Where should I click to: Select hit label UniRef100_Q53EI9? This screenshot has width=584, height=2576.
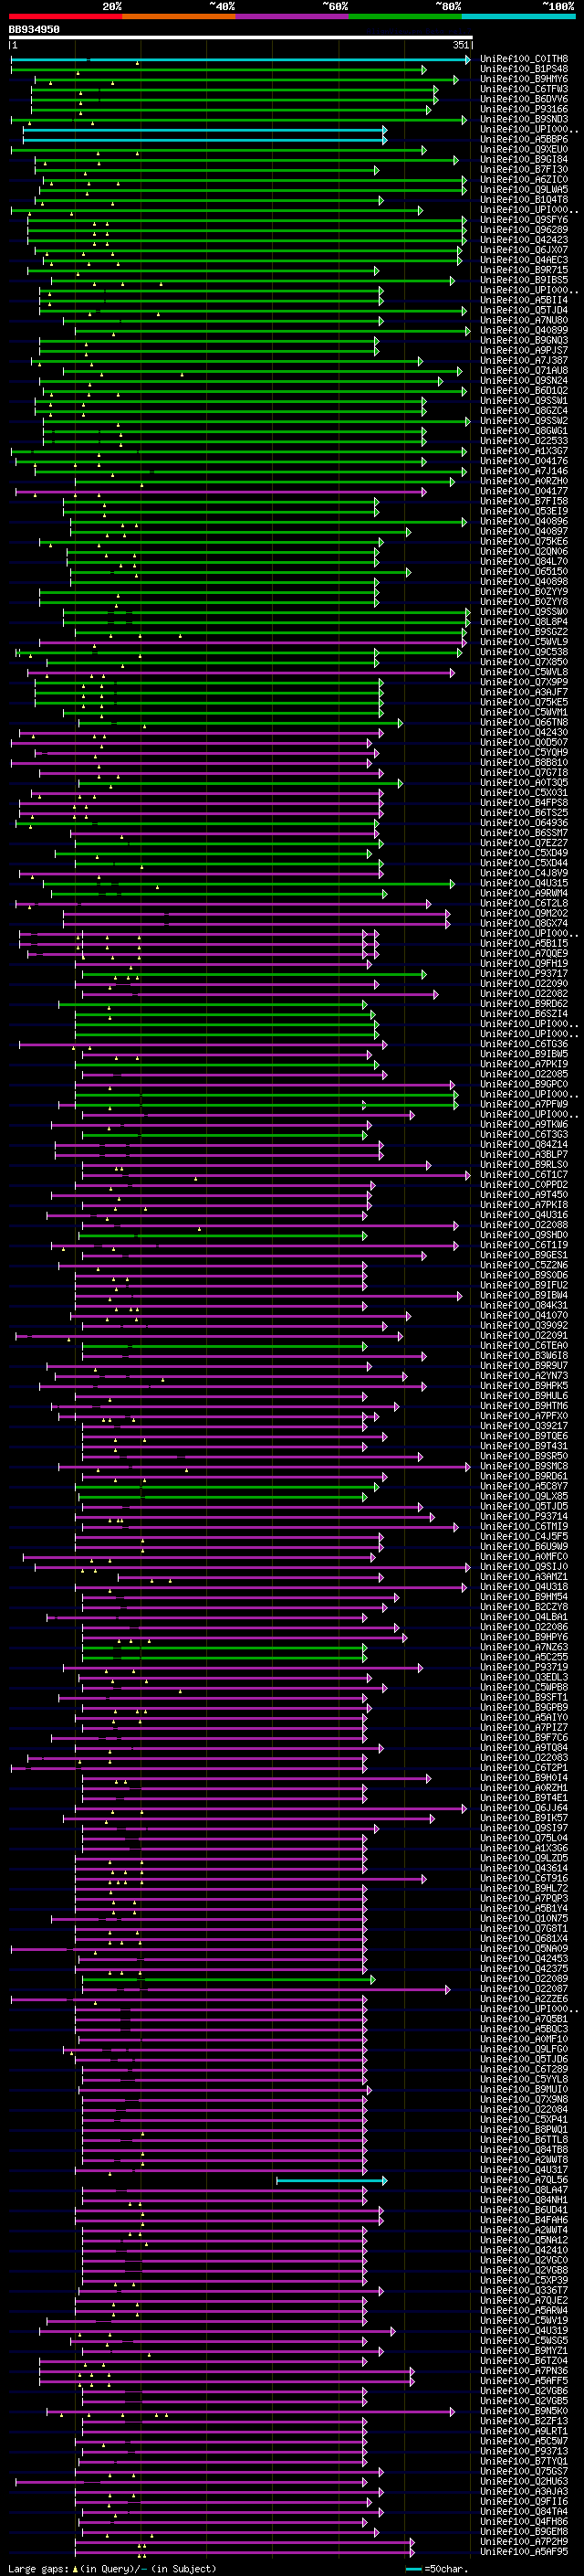coord(524,511)
